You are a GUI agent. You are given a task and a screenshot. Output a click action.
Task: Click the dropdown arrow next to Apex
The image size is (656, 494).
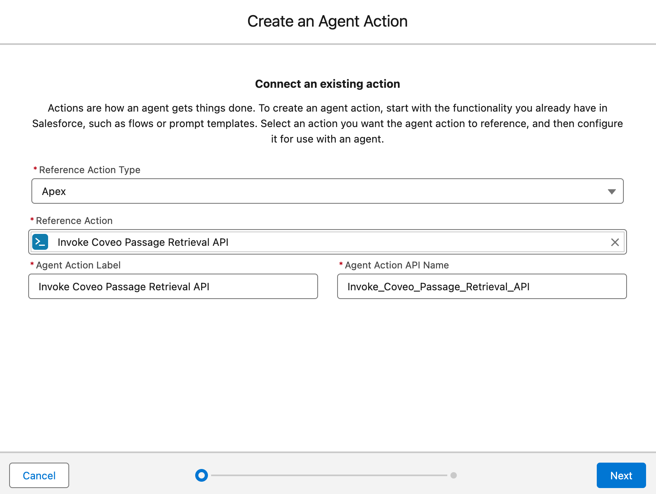click(611, 191)
